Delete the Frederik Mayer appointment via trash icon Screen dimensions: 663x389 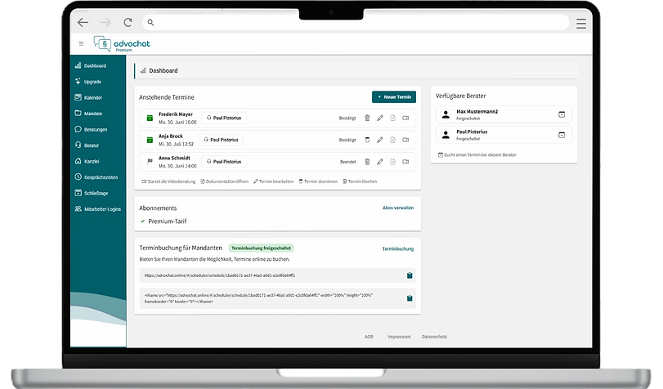(367, 118)
